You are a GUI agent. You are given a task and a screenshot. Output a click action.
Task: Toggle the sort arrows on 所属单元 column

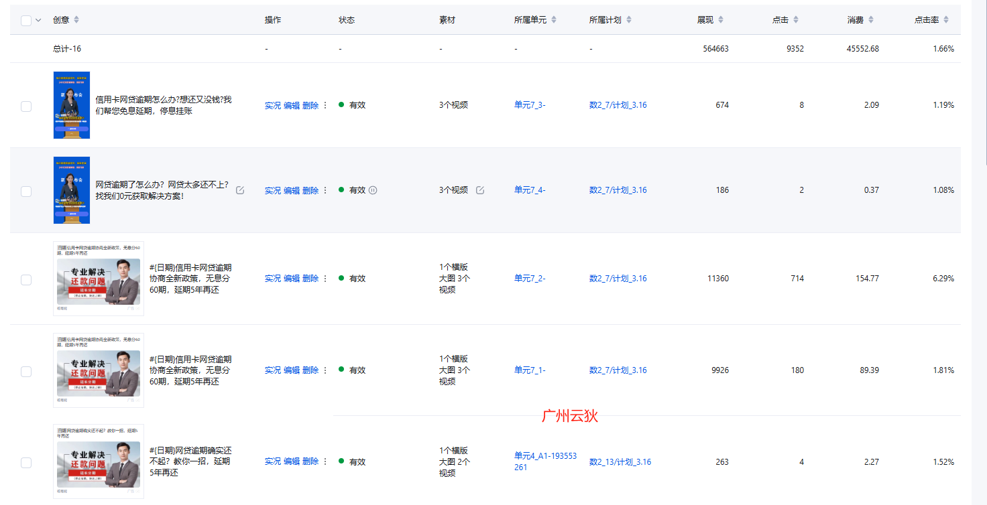(554, 20)
